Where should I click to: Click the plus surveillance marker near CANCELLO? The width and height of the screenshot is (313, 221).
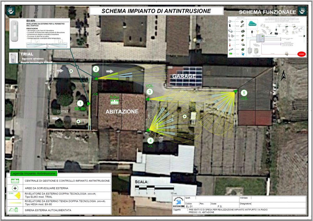71,71
